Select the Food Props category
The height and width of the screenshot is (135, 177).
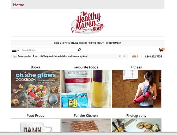coord(35,115)
